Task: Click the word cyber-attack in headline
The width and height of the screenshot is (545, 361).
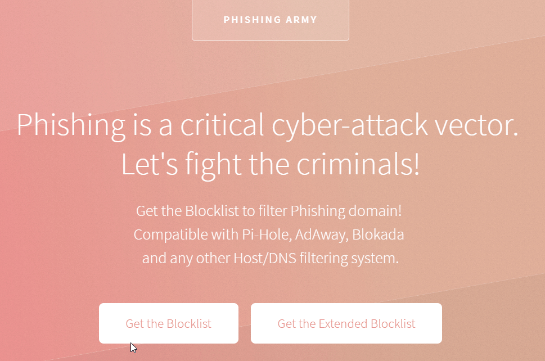Action: pos(349,126)
